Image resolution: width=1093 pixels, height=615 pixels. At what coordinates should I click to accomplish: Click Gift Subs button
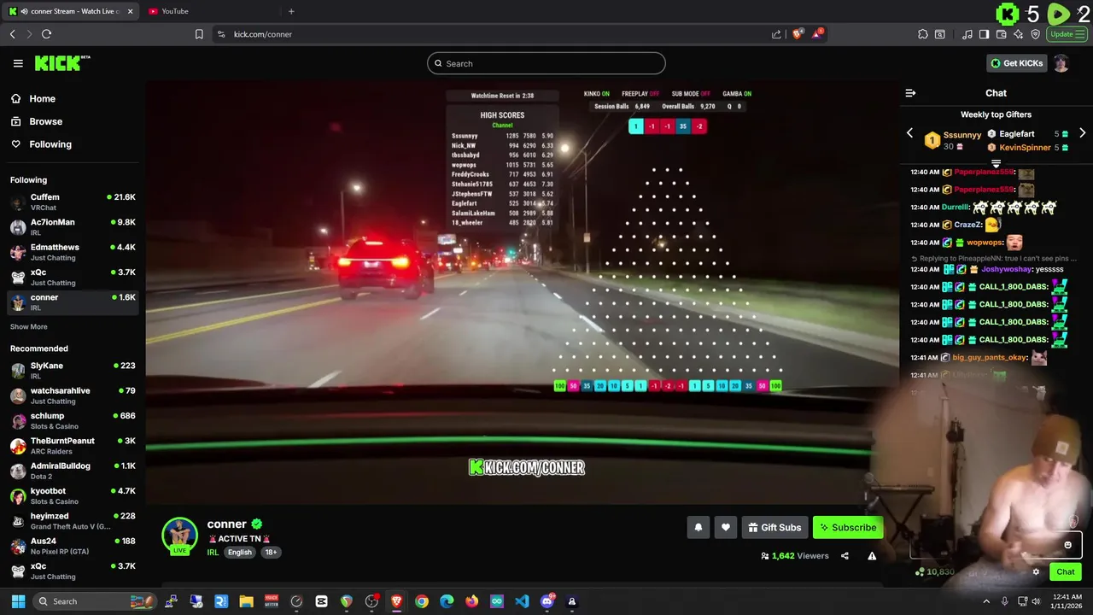774,528
